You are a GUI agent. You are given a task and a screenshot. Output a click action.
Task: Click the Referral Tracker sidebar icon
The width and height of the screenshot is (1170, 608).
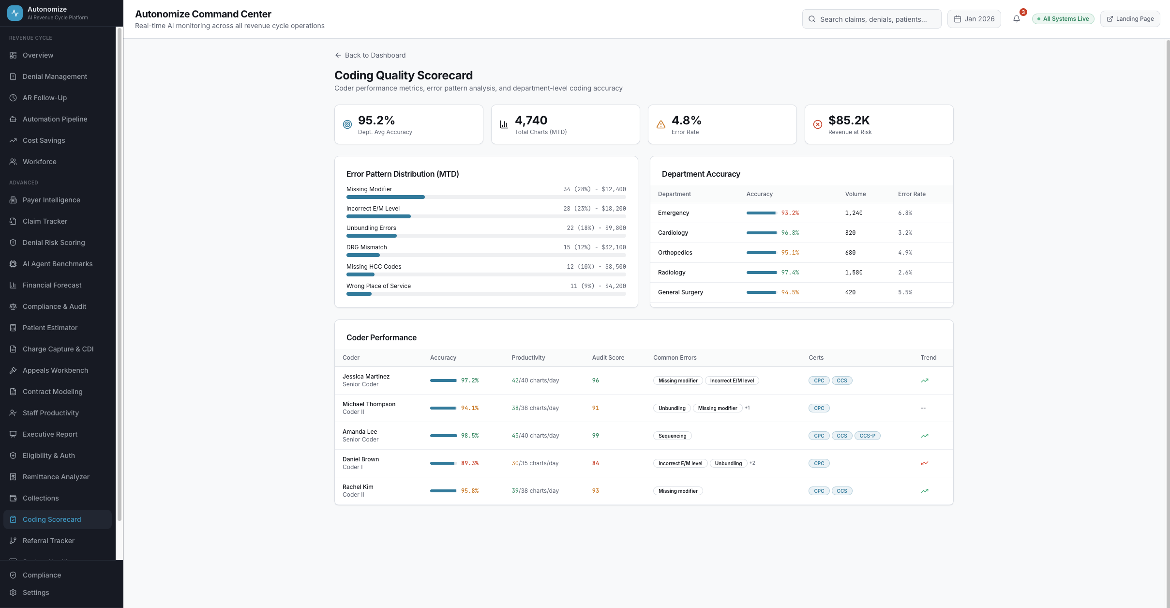(x=13, y=541)
